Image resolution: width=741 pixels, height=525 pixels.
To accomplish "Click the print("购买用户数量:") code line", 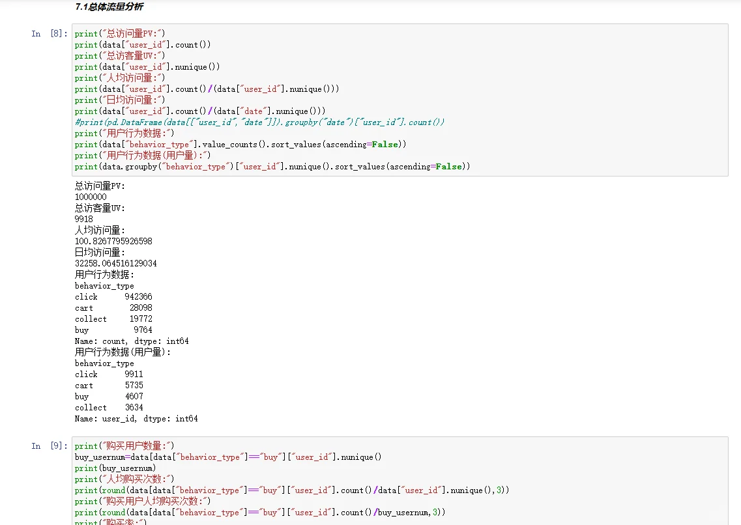I will pyautogui.click(x=124, y=446).
